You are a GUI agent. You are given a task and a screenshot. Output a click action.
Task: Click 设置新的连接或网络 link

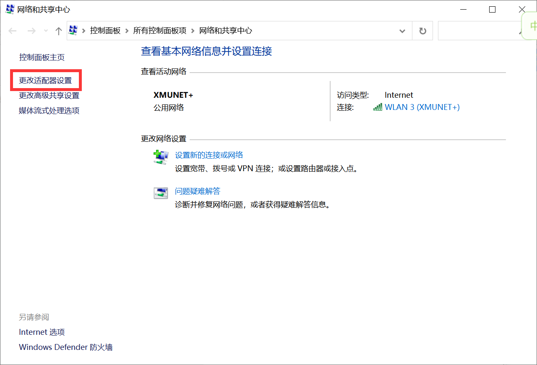209,155
